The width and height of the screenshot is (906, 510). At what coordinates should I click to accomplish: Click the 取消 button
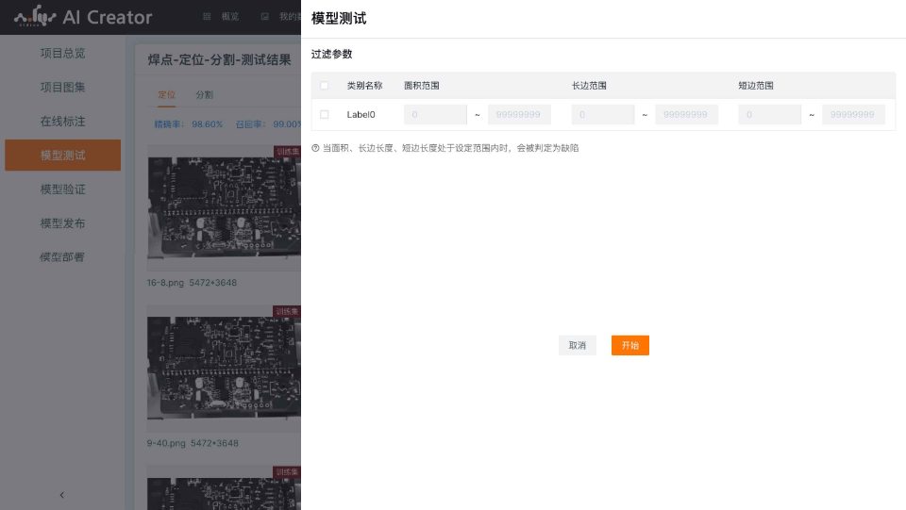(x=577, y=346)
